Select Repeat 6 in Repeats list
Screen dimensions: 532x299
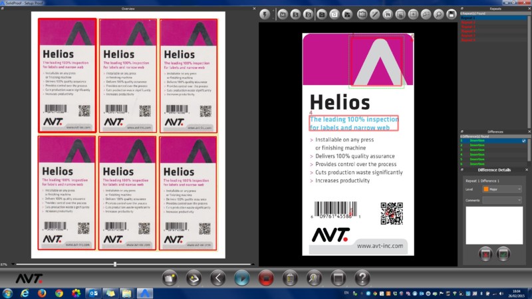pyautogui.click(x=493, y=40)
